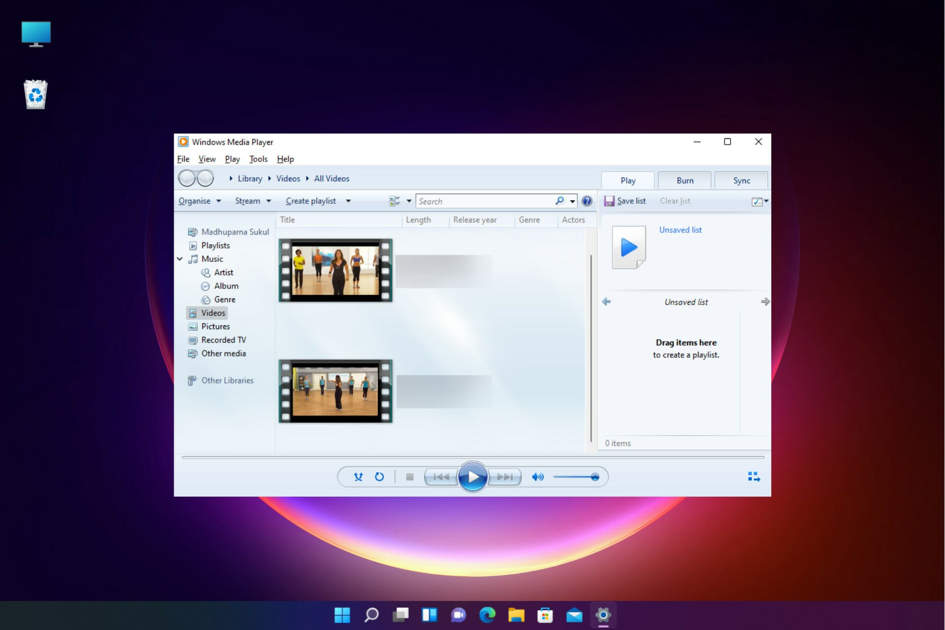Open the Create playlist dropdown arrow
This screenshot has width=945, height=630.
coord(348,201)
